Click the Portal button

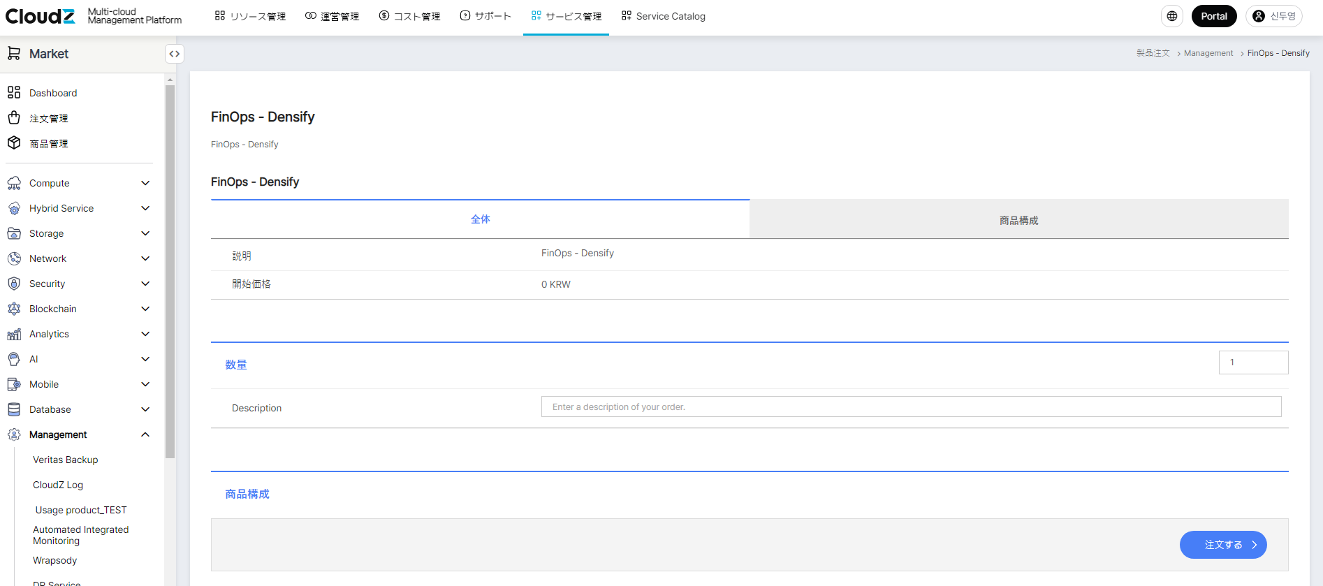[1214, 16]
